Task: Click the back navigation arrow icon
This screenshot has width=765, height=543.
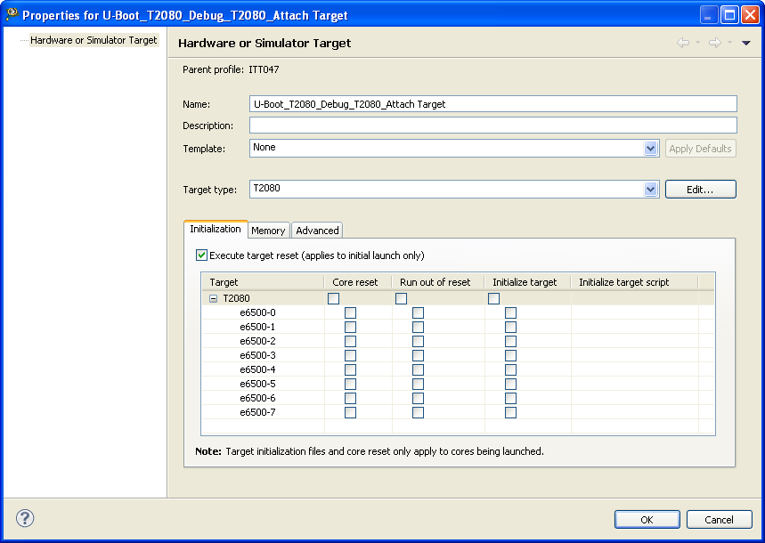Action: pos(683,43)
